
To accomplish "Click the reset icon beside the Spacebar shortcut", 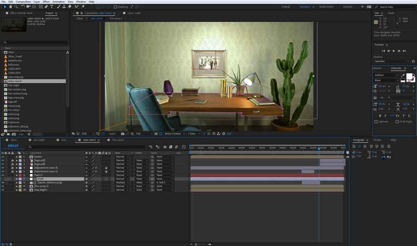I will click(413, 62).
